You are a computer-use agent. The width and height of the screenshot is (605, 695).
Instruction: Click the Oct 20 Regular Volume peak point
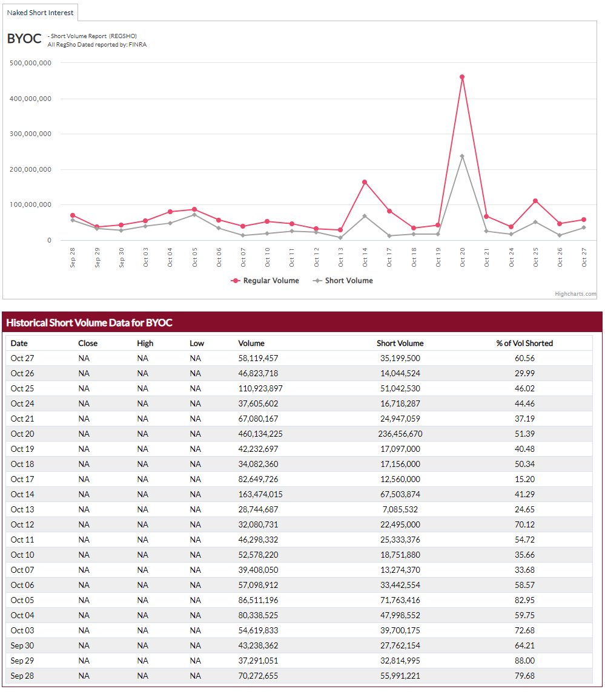462,77
